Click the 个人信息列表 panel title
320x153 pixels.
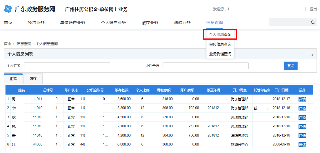pyautogui.click(x=20, y=54)
